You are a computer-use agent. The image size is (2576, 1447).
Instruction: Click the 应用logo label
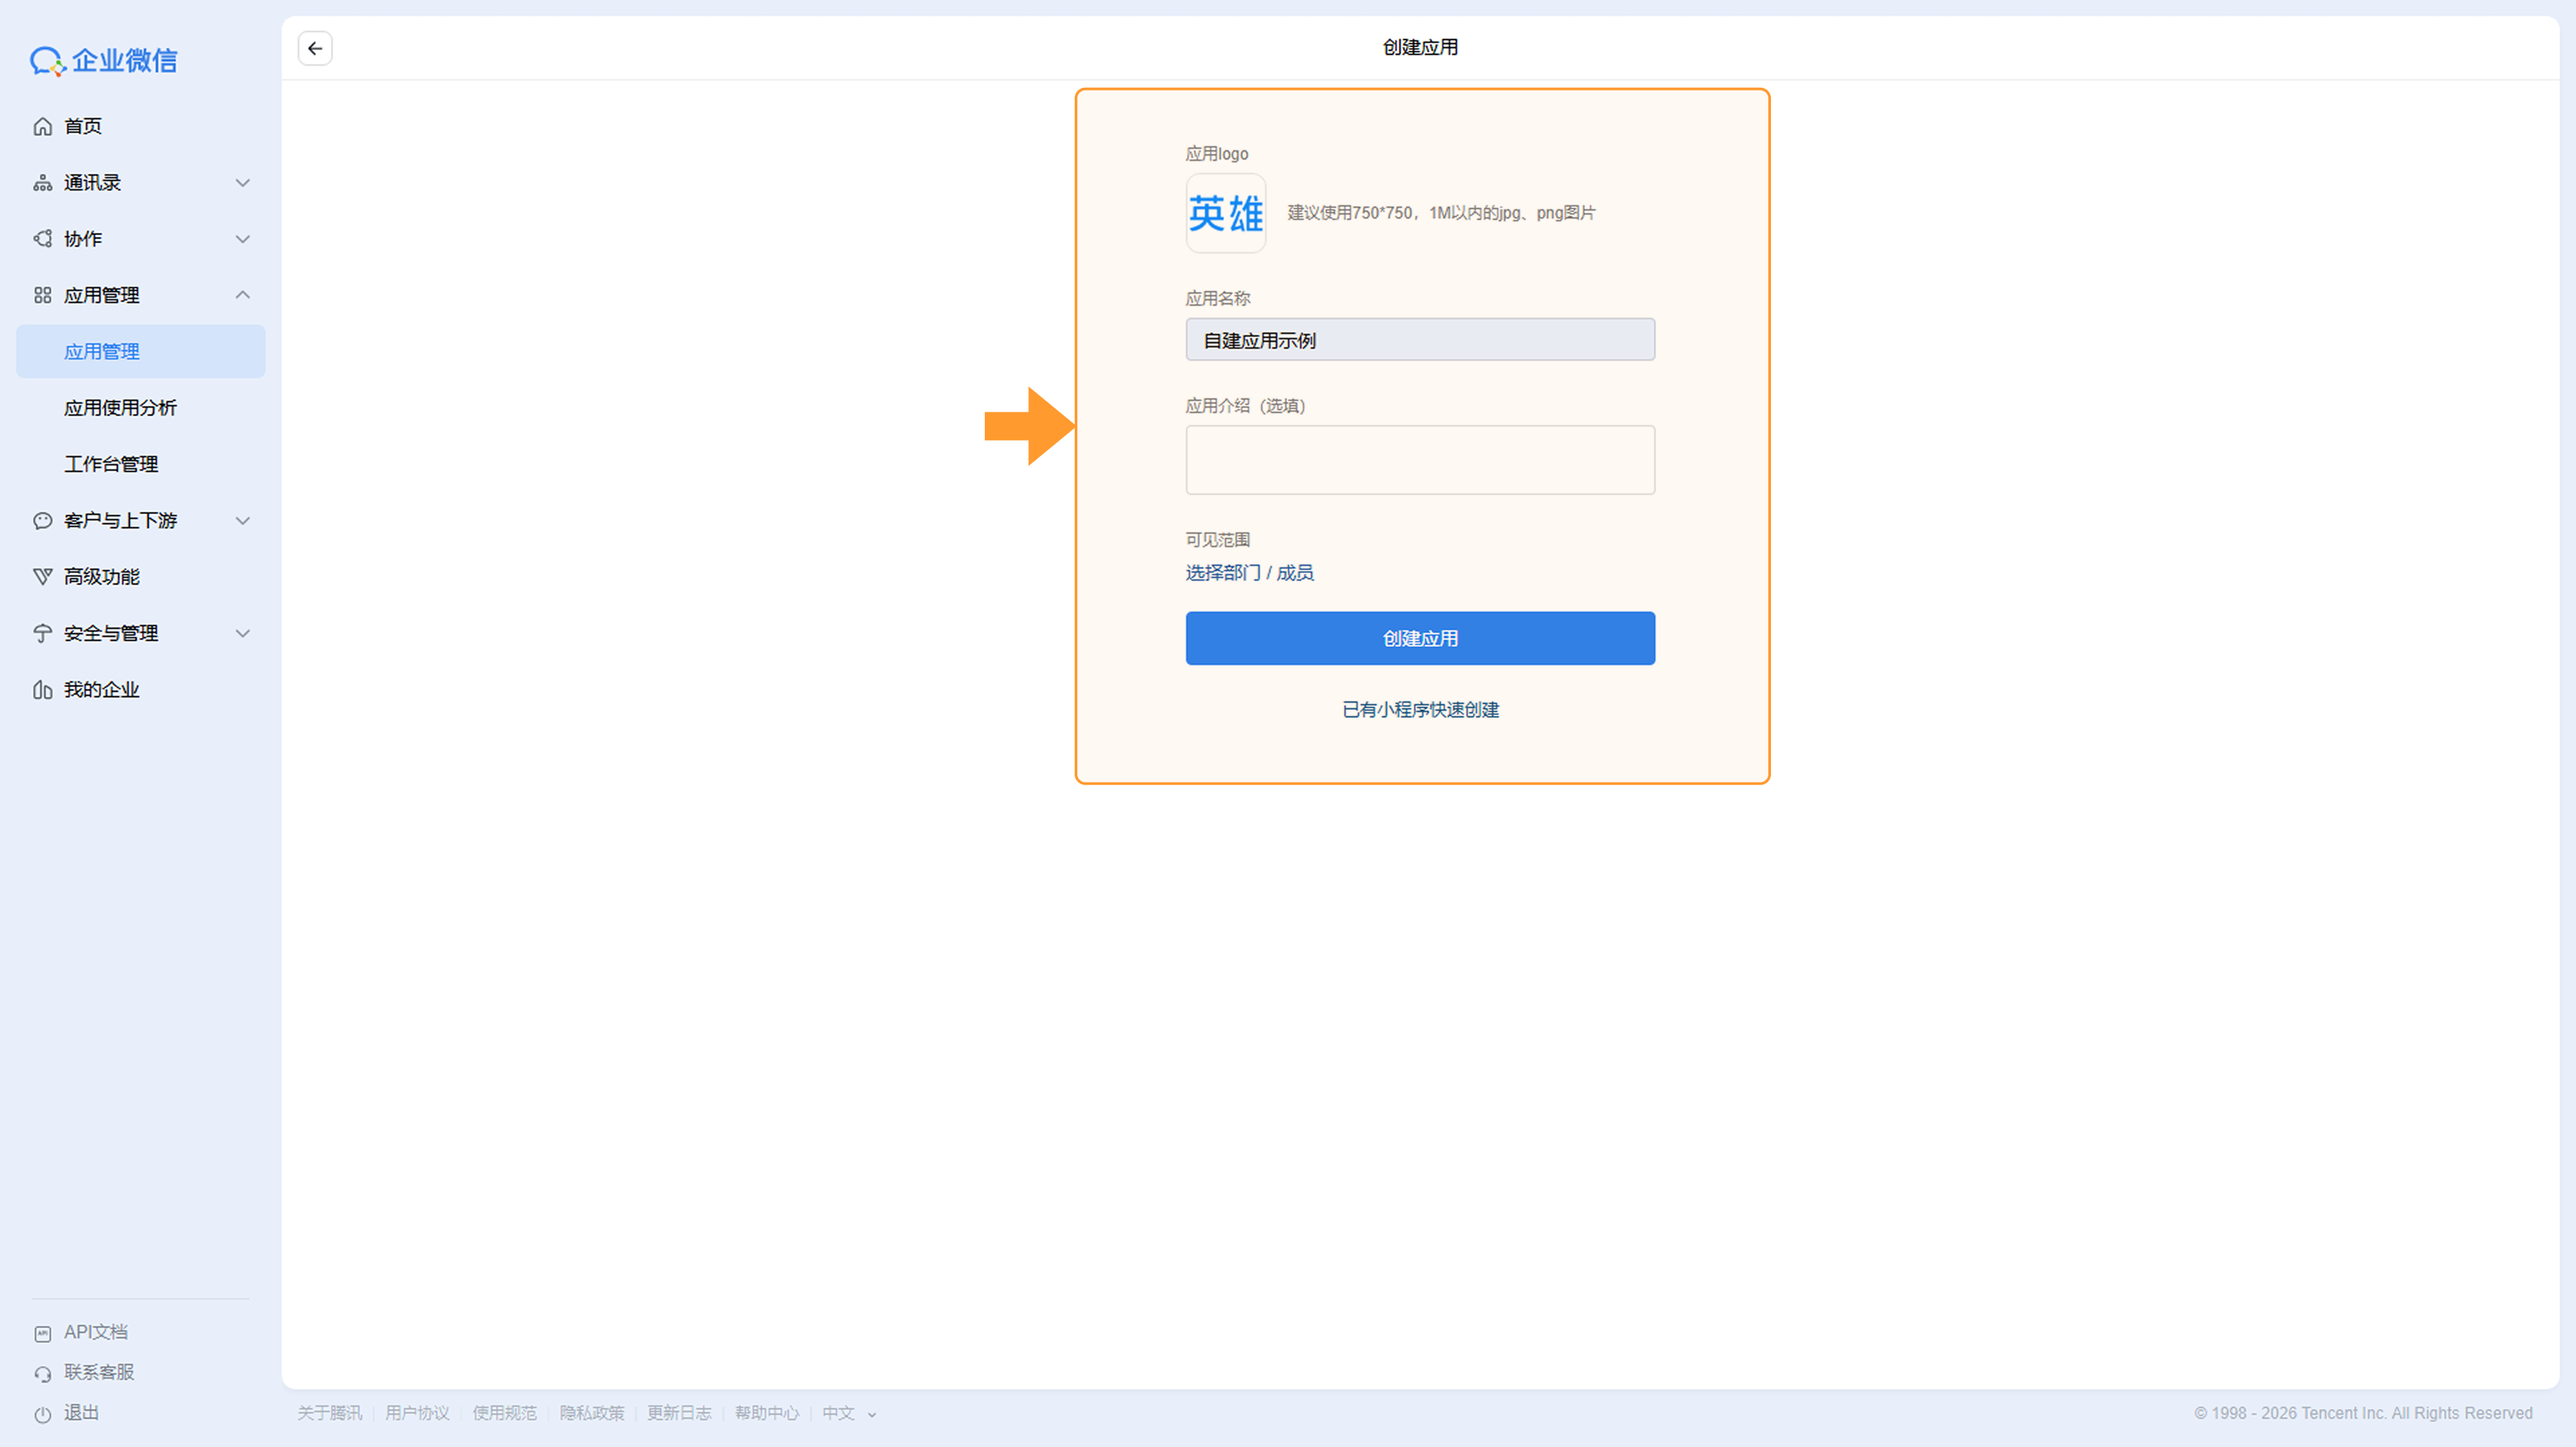click(1217, 154)
